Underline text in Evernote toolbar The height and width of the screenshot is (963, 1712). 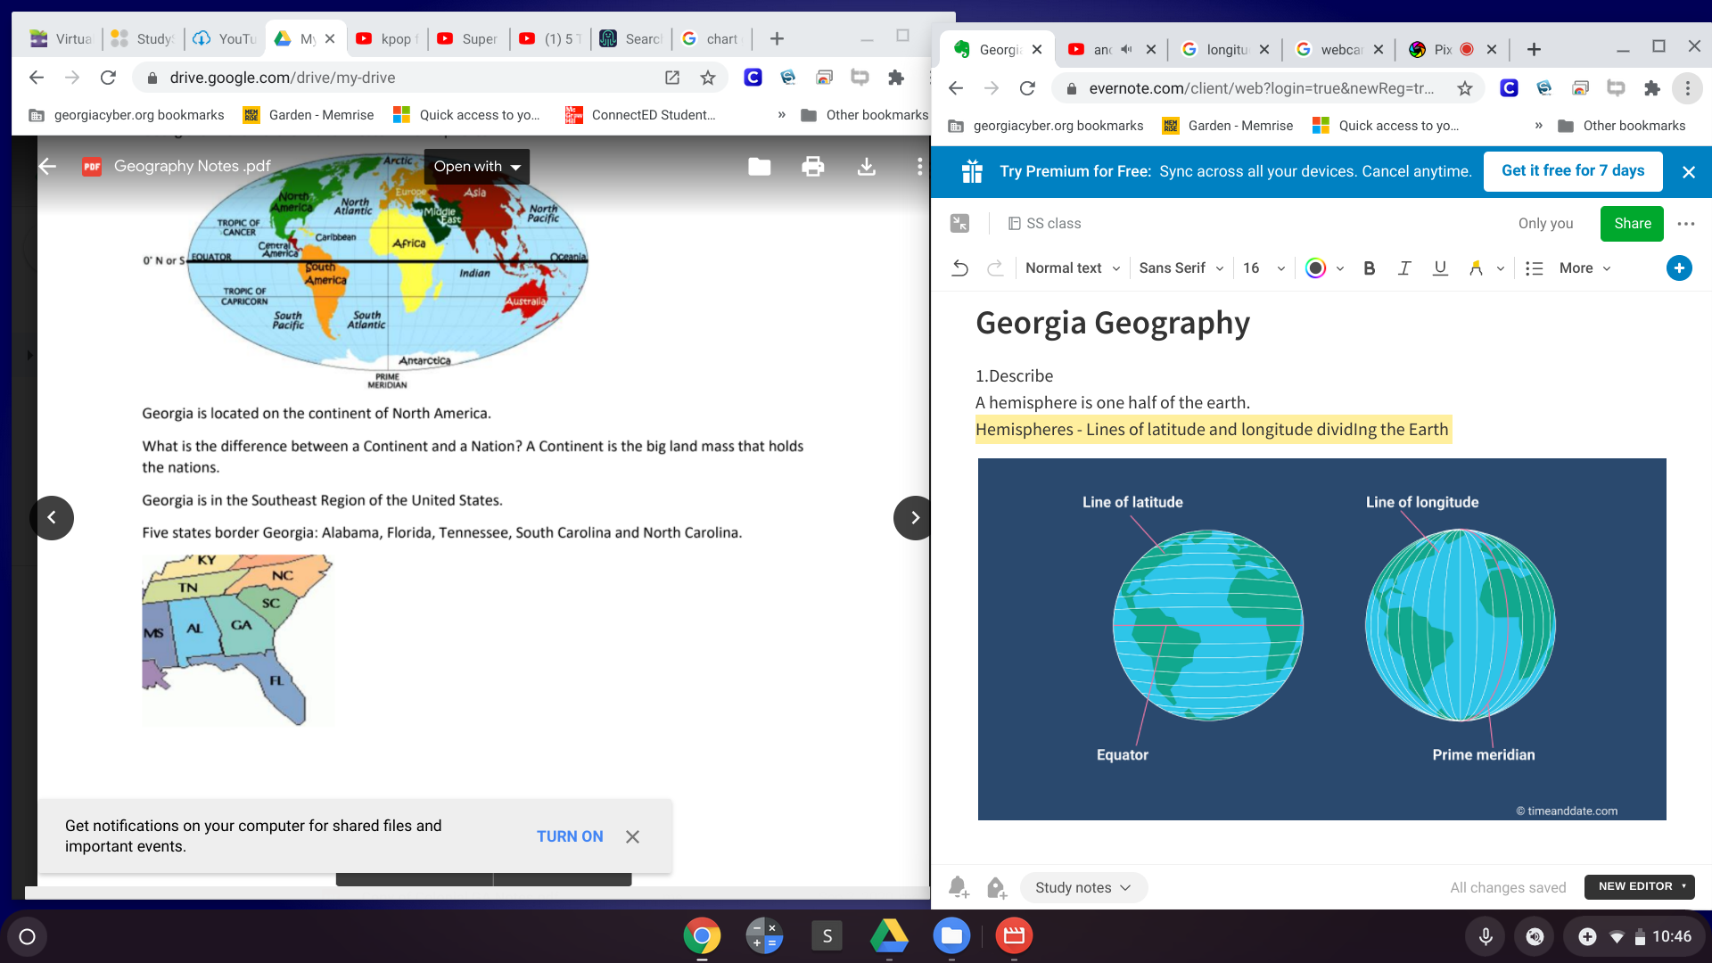click(x=1439, y=268)
